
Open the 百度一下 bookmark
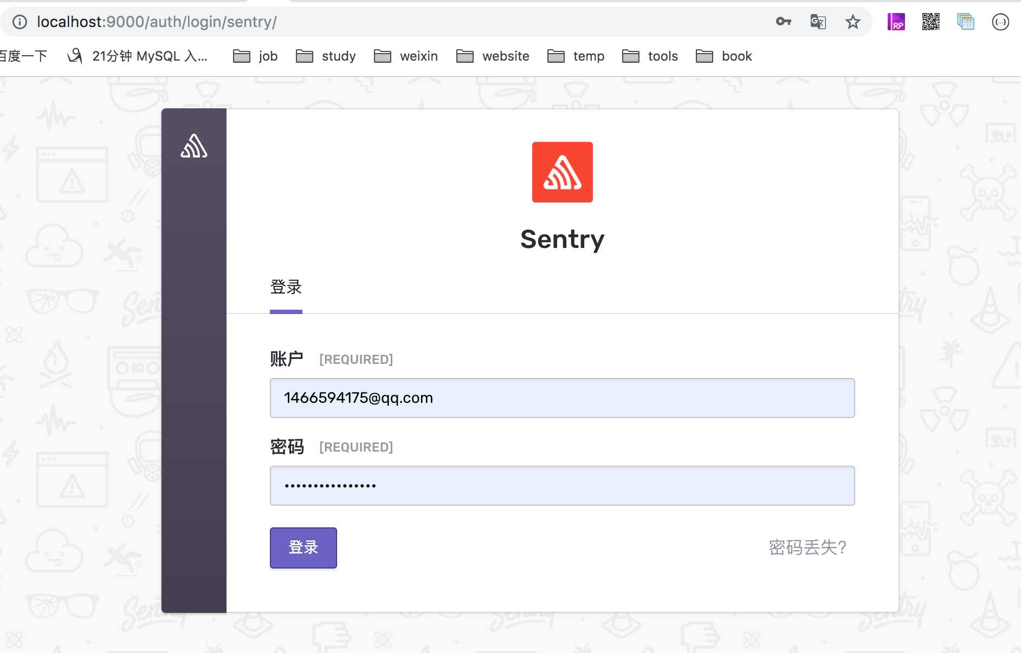(23, 56)
